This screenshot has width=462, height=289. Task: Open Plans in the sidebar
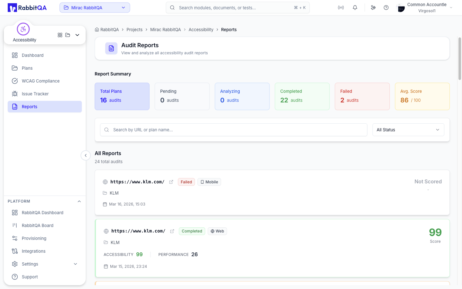click(45, 68)
